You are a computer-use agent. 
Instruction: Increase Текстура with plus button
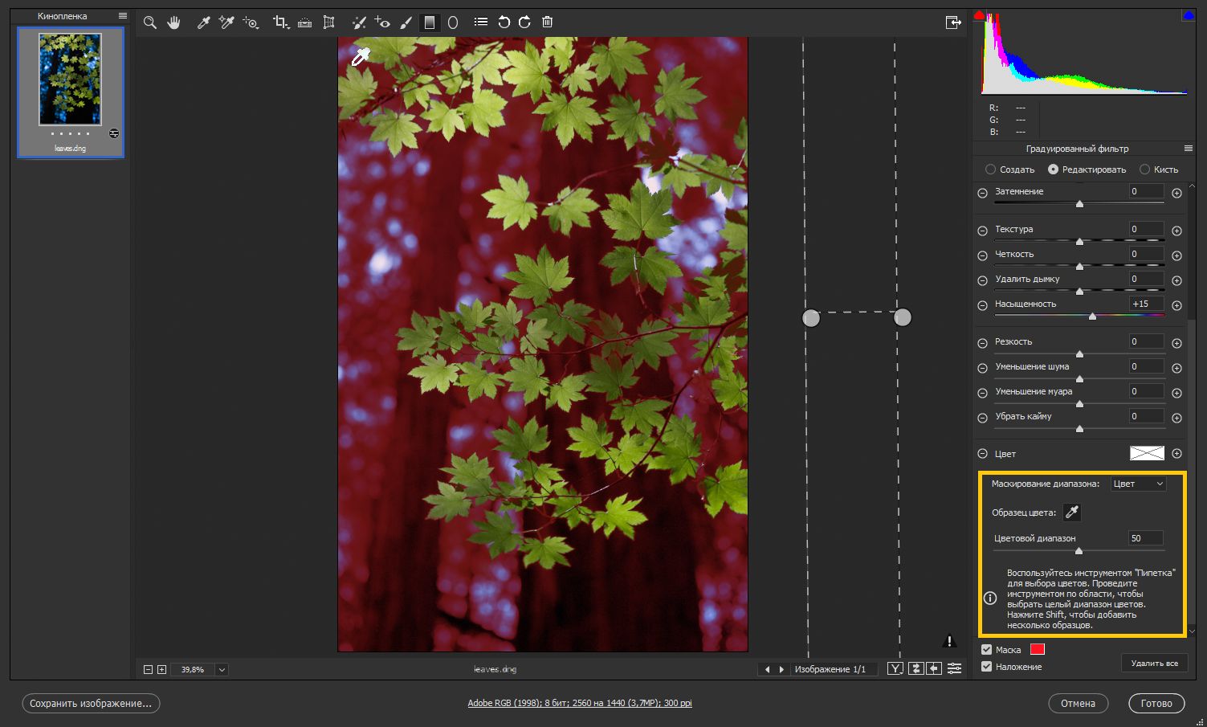(1176, 231)
